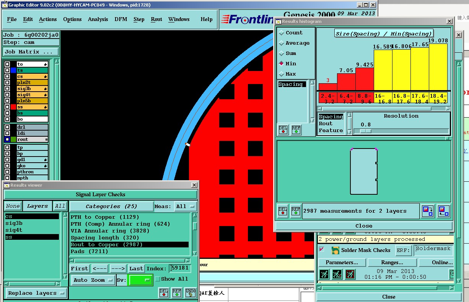Open File menu
The width and height of the screenshot is (469, 302).
(x=12, y=19)
